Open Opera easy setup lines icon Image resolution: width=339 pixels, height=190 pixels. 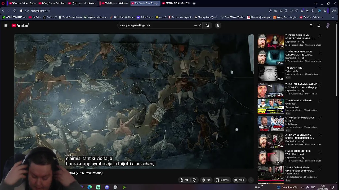tap(307, 11)
